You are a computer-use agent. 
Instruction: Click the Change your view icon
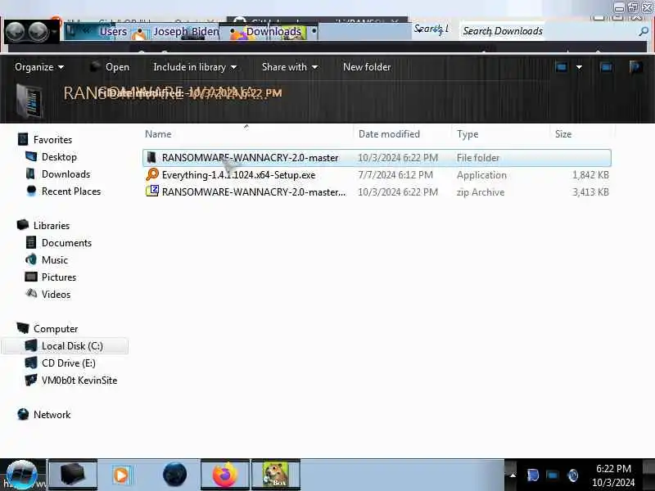[x=562, y=67]
